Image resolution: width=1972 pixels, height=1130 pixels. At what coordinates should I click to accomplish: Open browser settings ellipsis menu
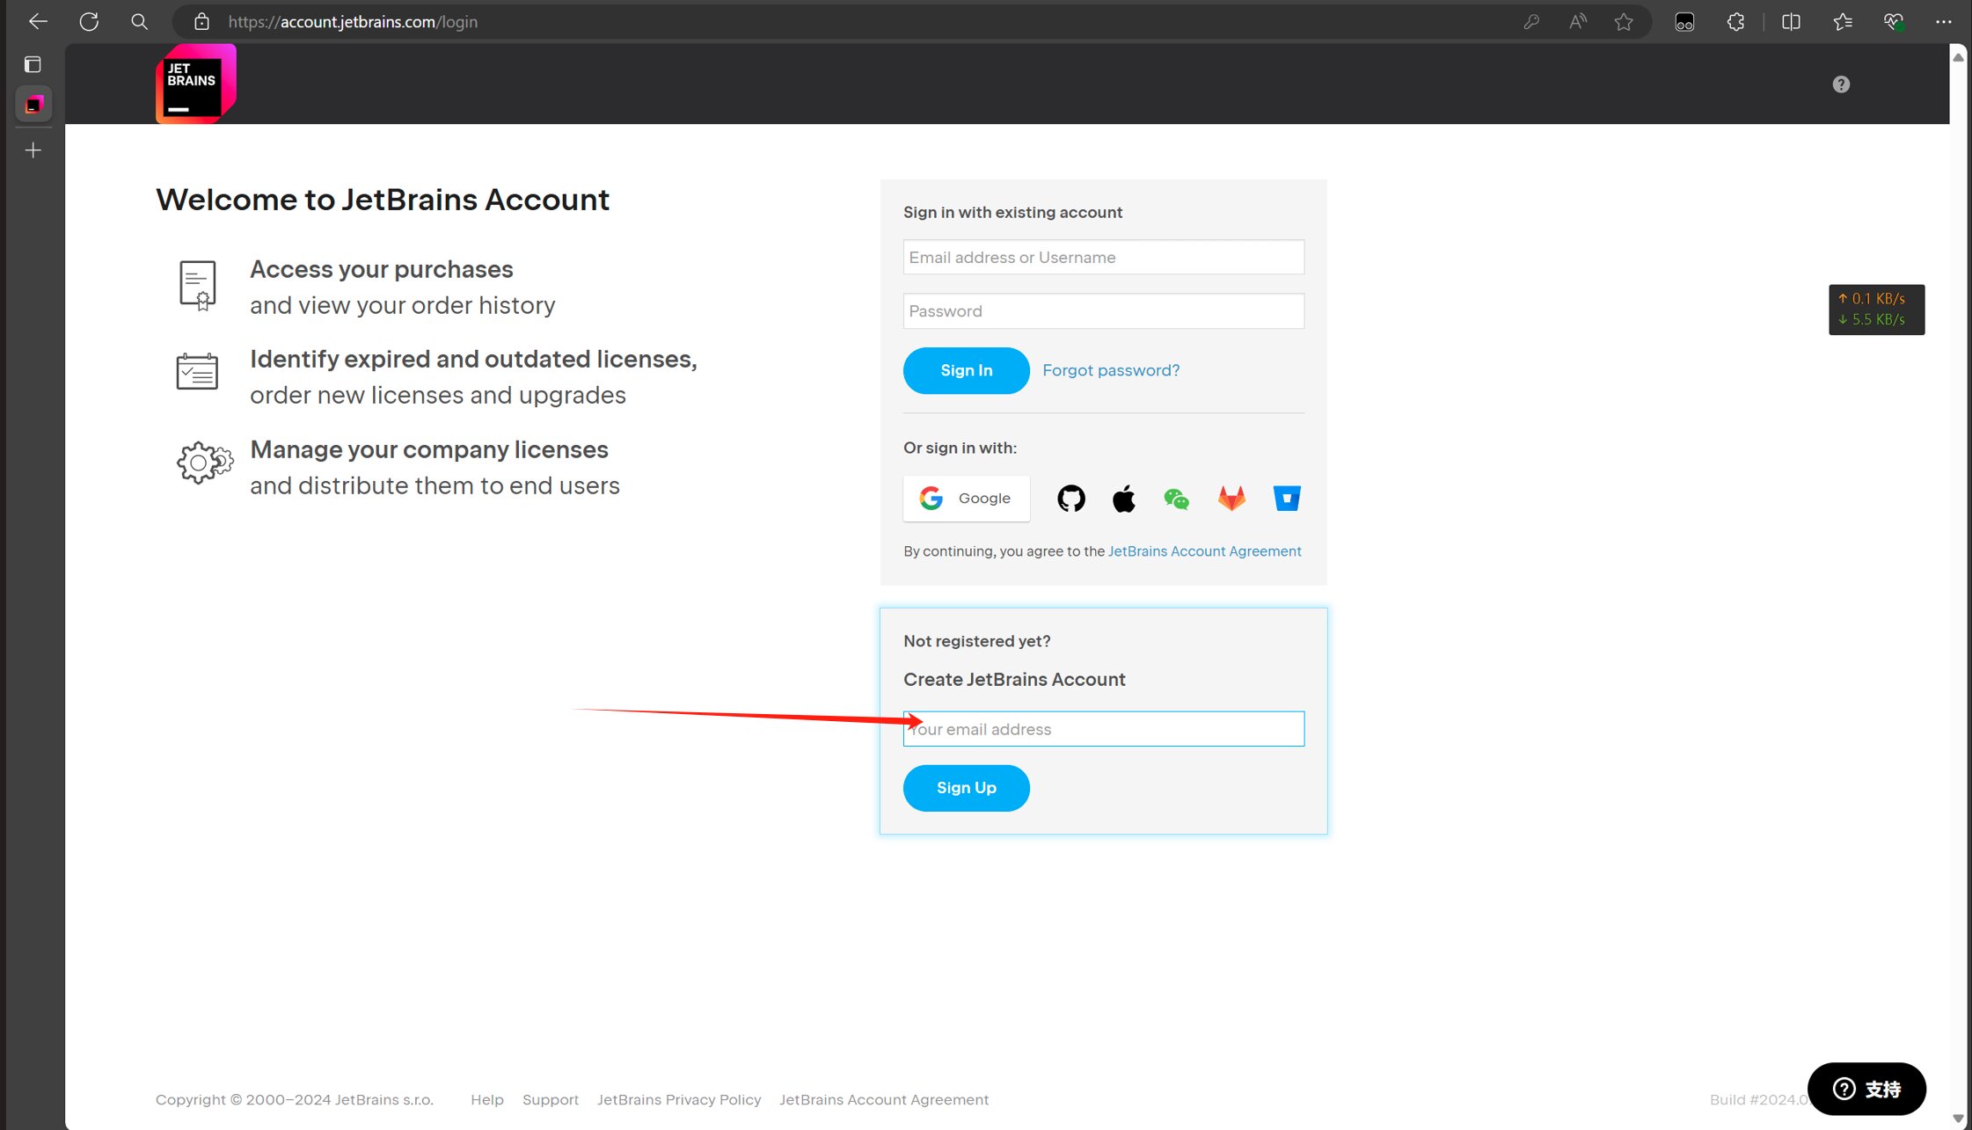1943,22
